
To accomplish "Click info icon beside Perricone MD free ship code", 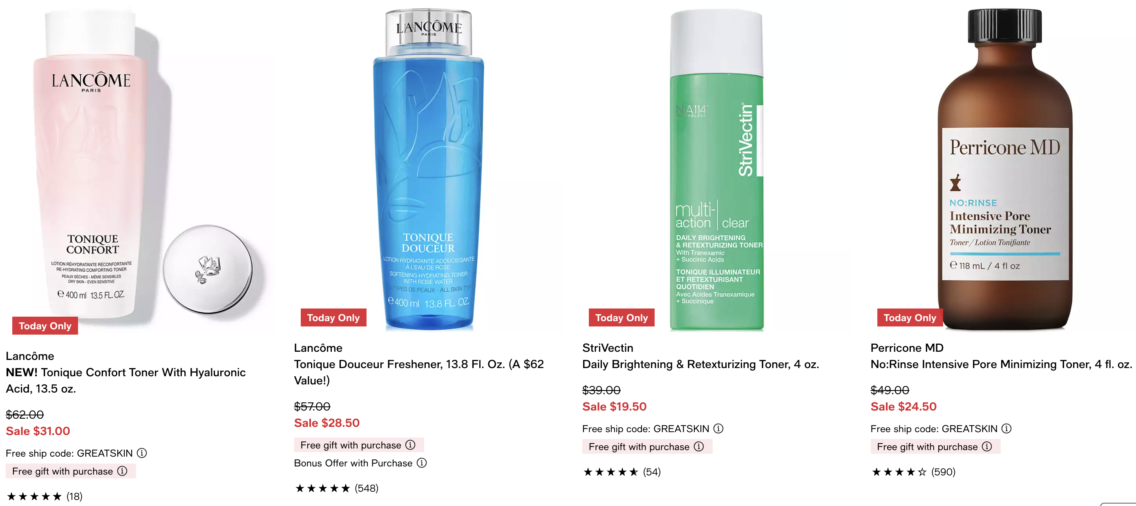I will click(x=1006, y=428).
